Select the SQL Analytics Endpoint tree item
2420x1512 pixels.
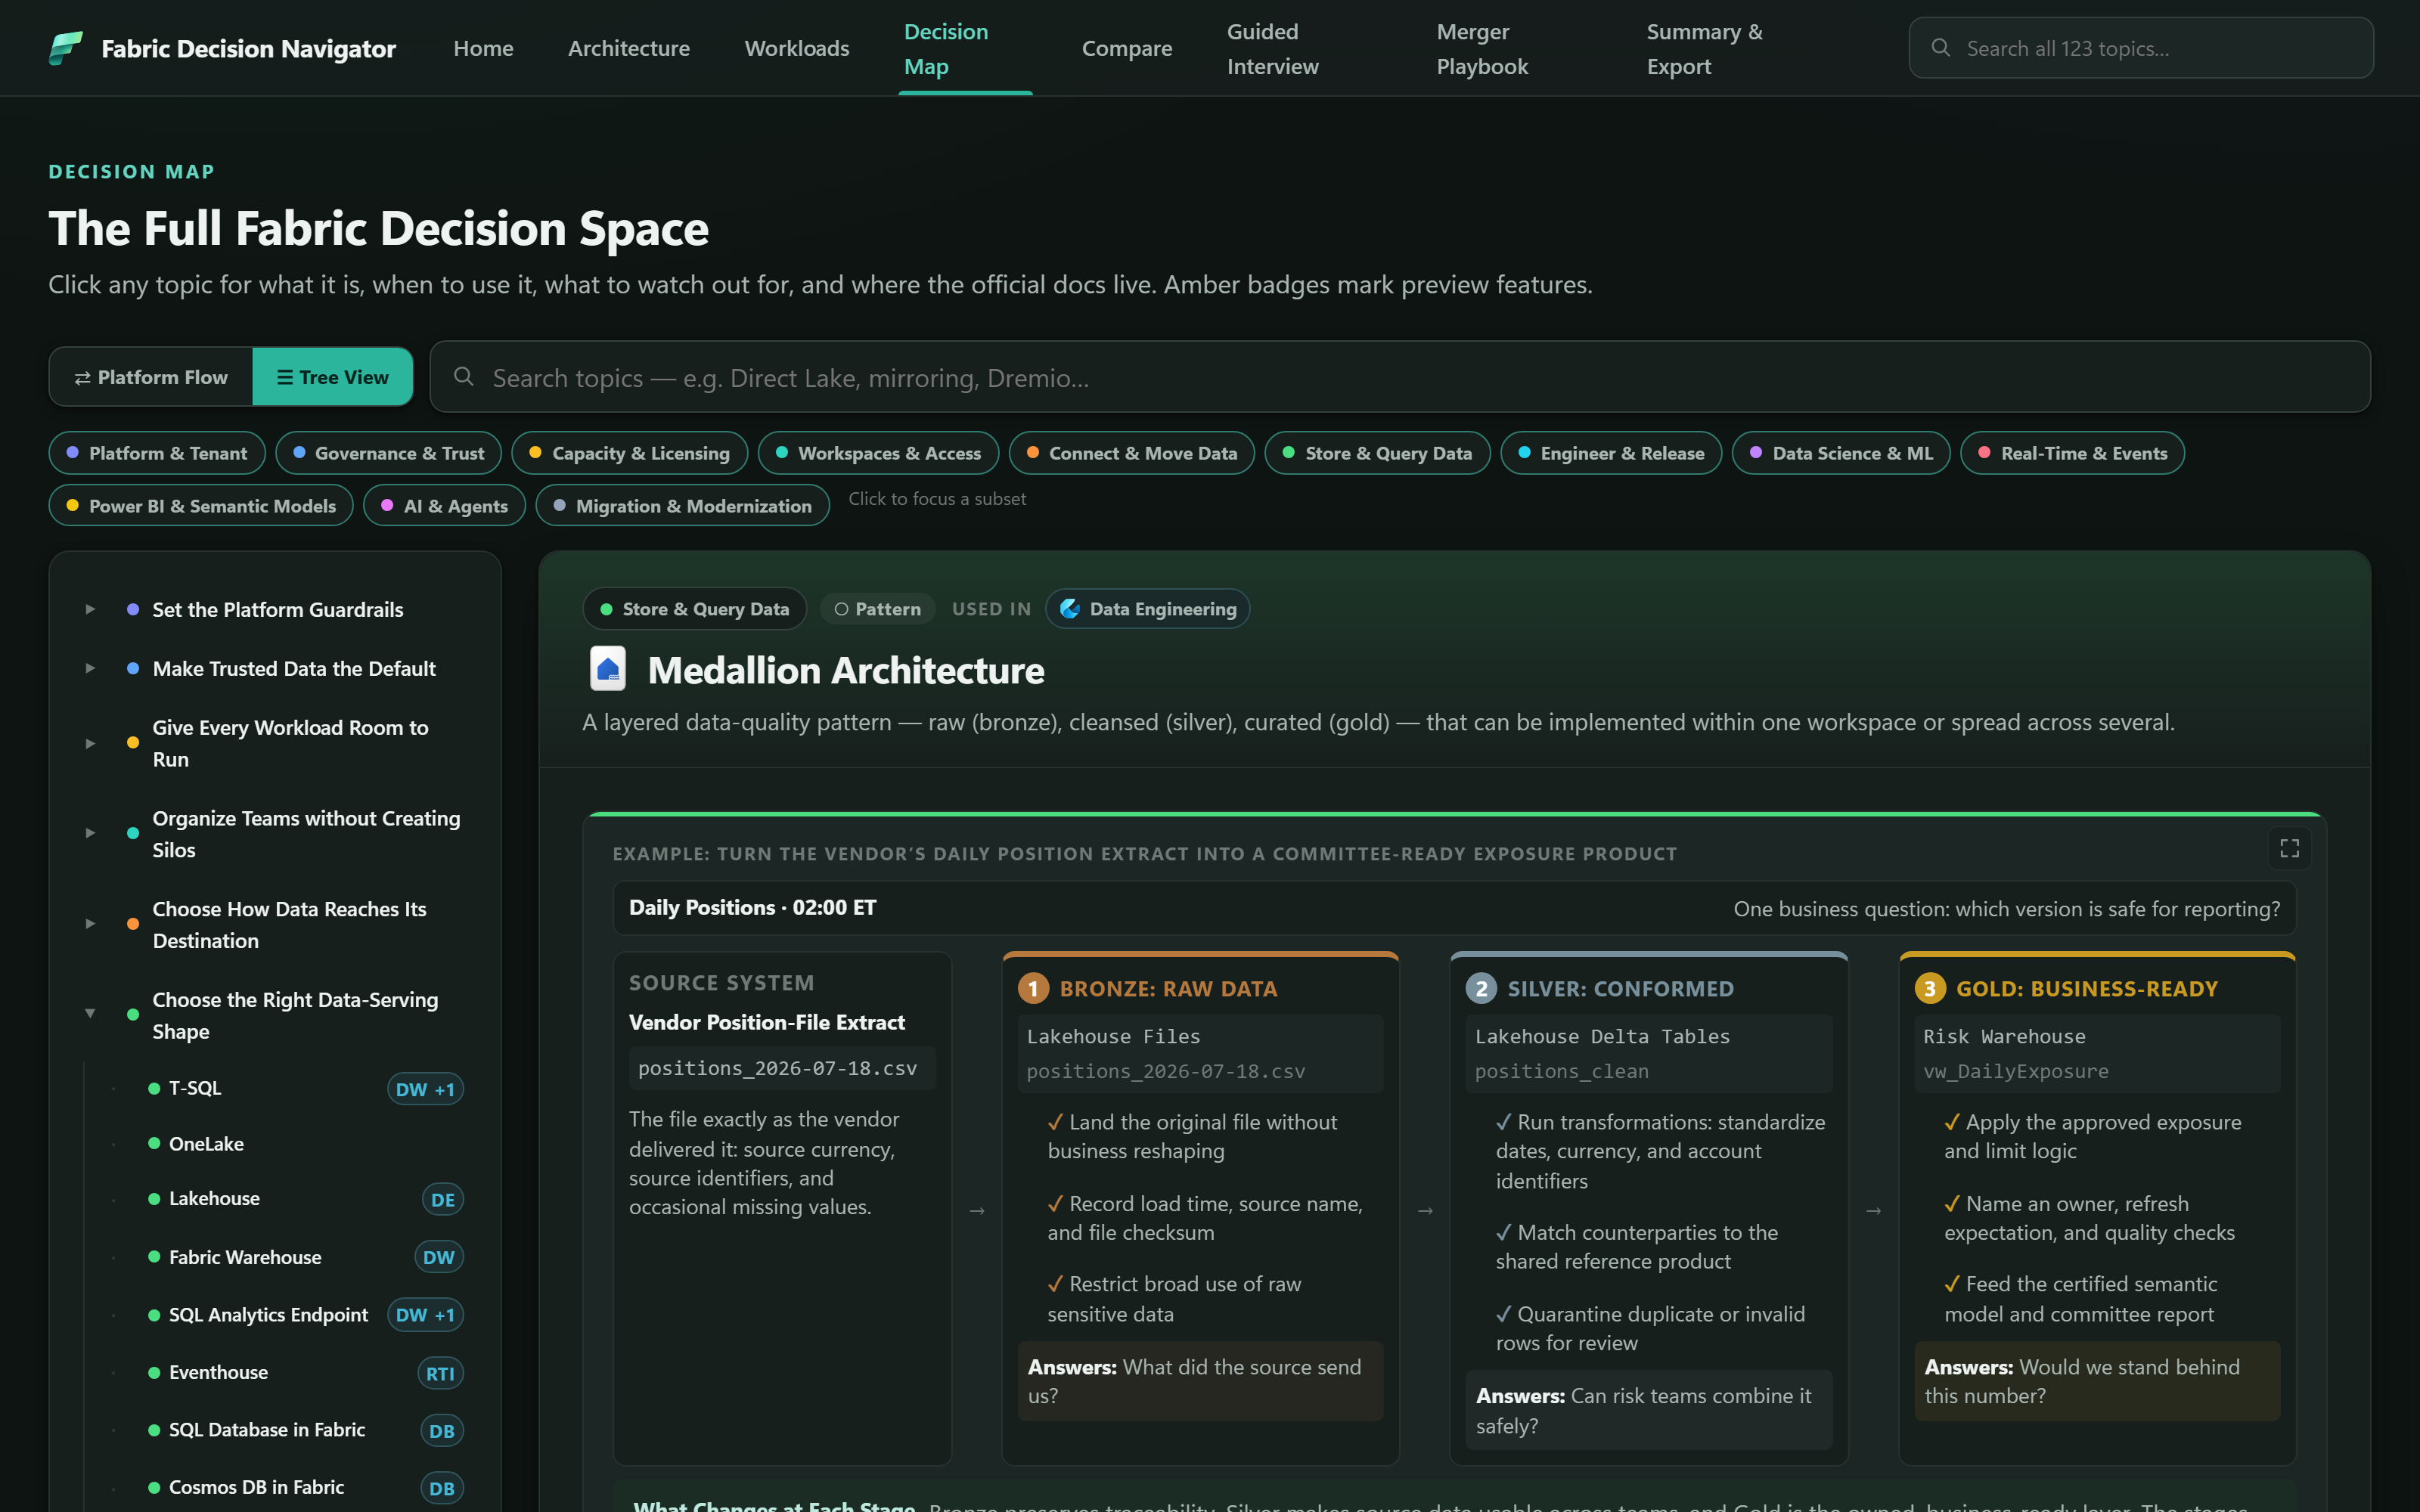pyautogui.click(x=268, y=1315)
